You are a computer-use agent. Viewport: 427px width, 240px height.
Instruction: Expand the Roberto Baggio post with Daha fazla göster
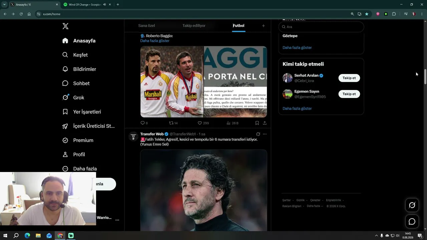[x=155, y=41]
